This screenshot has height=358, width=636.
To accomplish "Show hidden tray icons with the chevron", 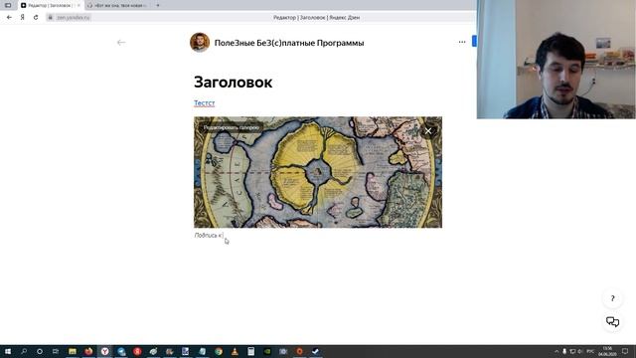I will tap(556, 351).
